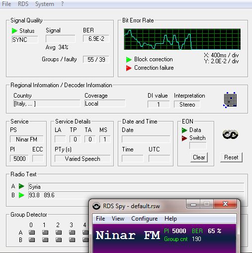Click the empty ECC field
This screenshot has width=252, height=253.
click(x=38, y=158)
